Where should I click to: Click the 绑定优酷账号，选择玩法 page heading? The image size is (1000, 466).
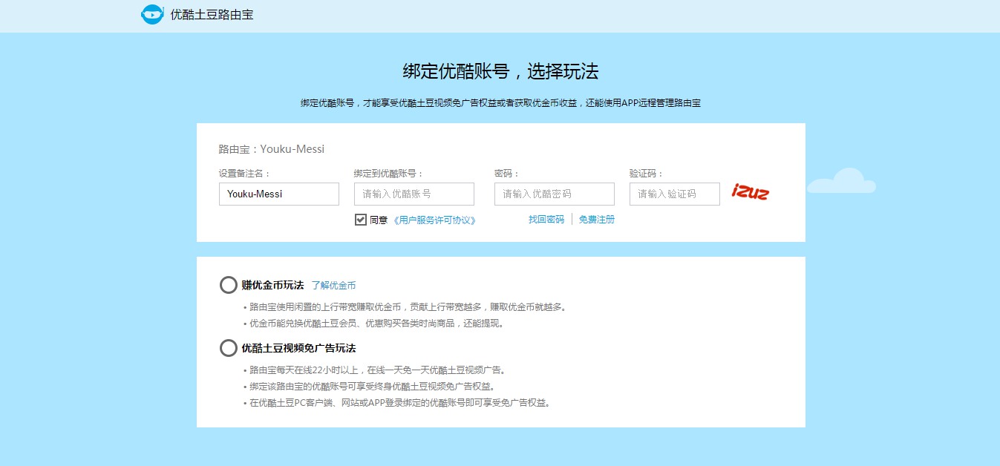tap(500, 71)
